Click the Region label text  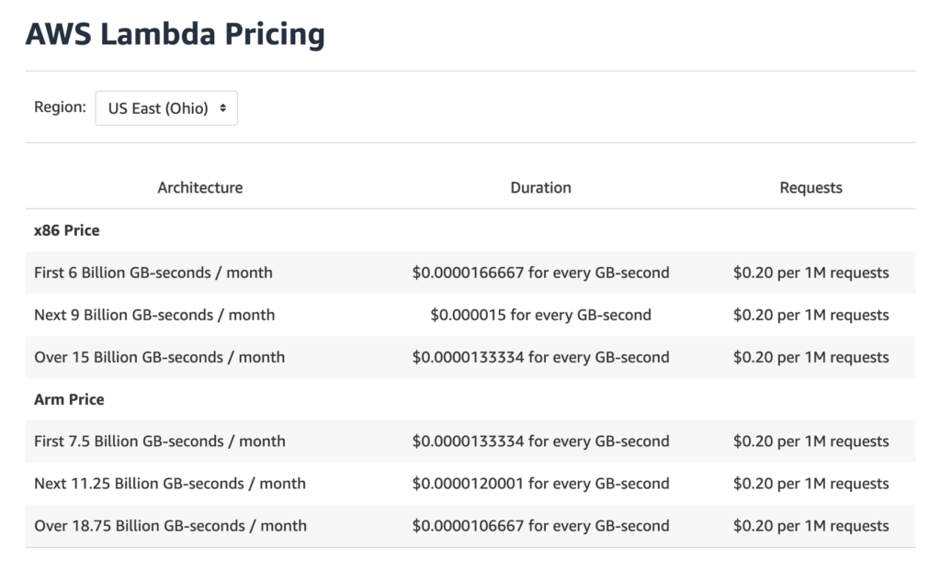coord(59,106)
